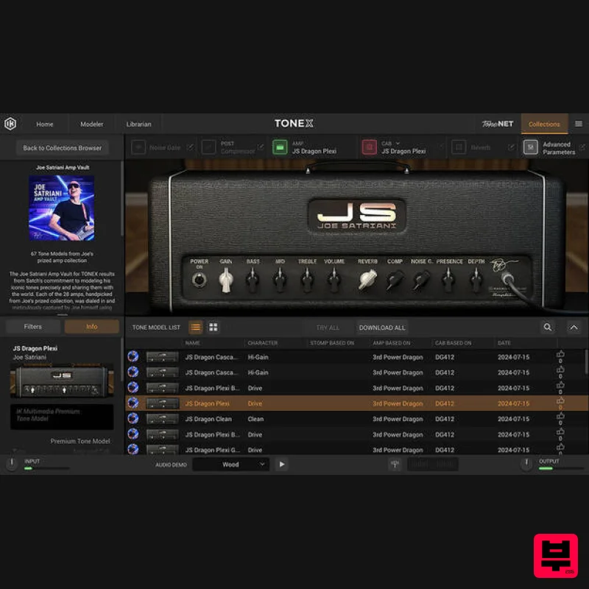Toggle the CAB JS Dragon Plexi button
This screenshot has height=589, width=589.
(x=370, y=148)
